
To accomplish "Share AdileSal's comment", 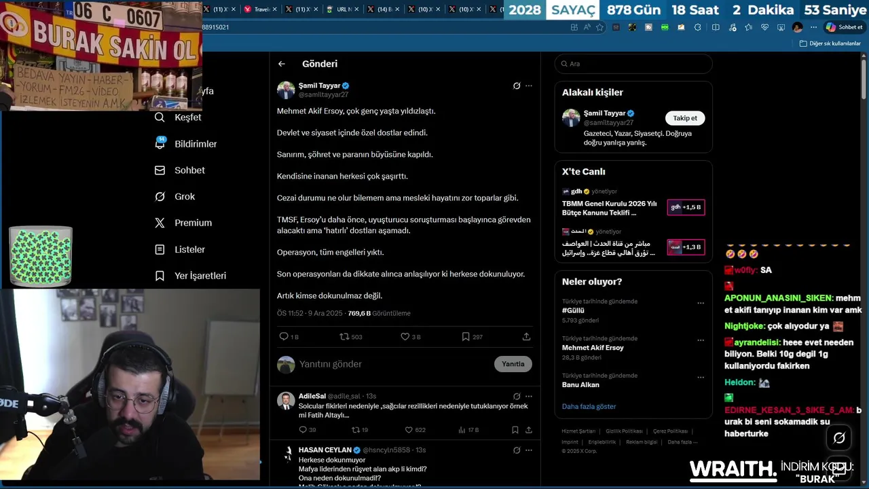I will 528,430.
